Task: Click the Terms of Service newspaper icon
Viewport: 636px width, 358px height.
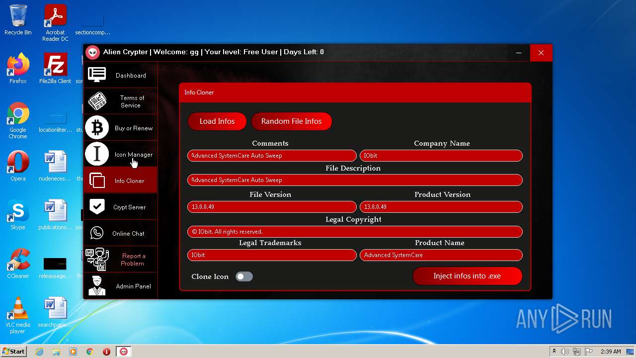Action: (x=97, y=101)
